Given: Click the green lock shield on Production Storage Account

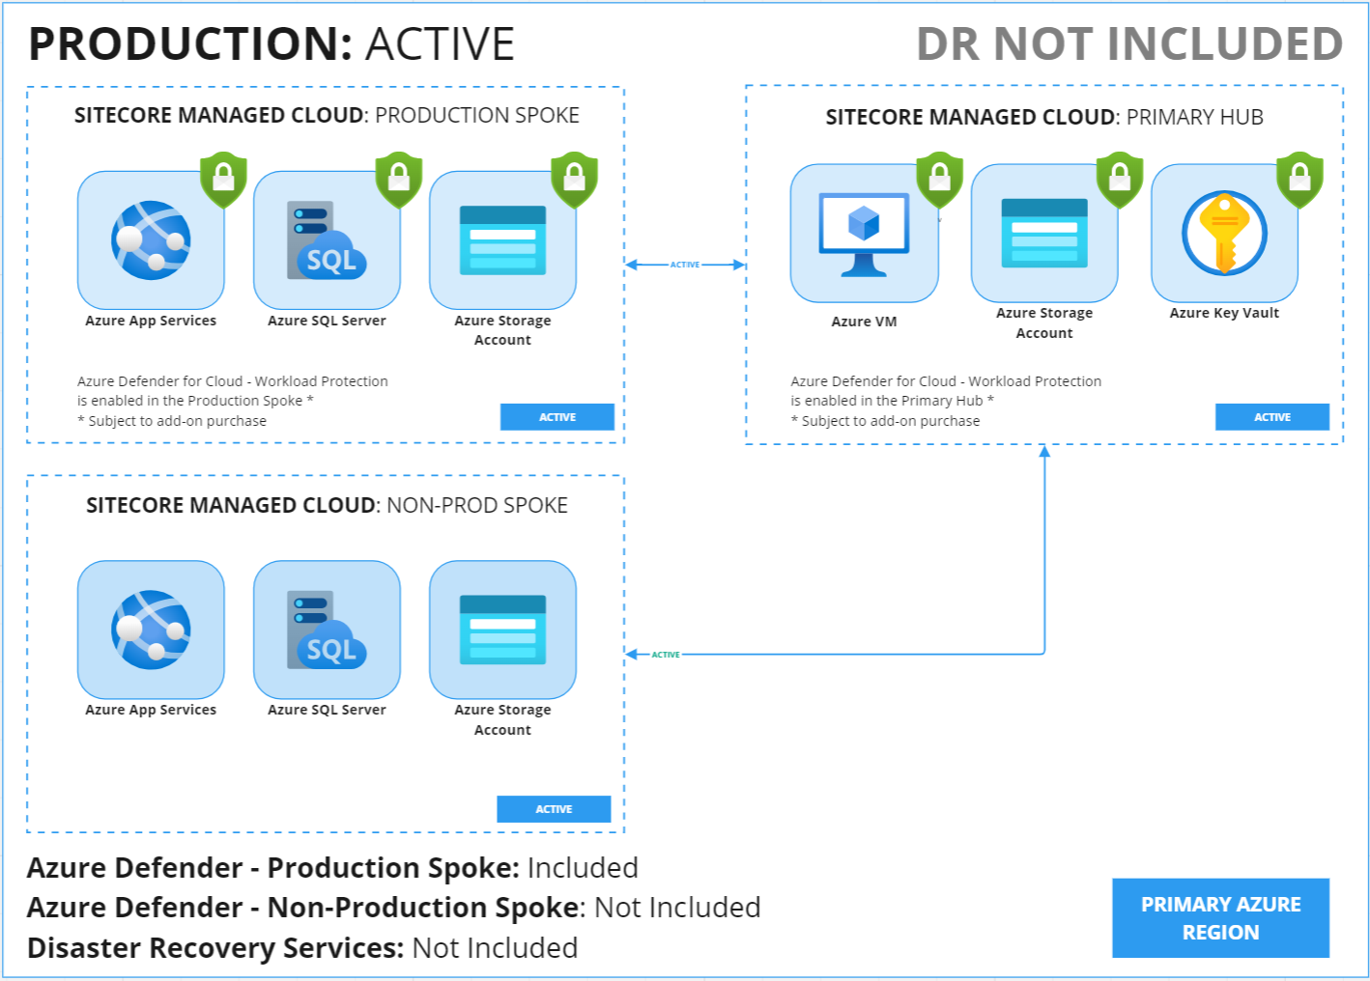Looking at the screenshot, I should click(x=575, y=180).
